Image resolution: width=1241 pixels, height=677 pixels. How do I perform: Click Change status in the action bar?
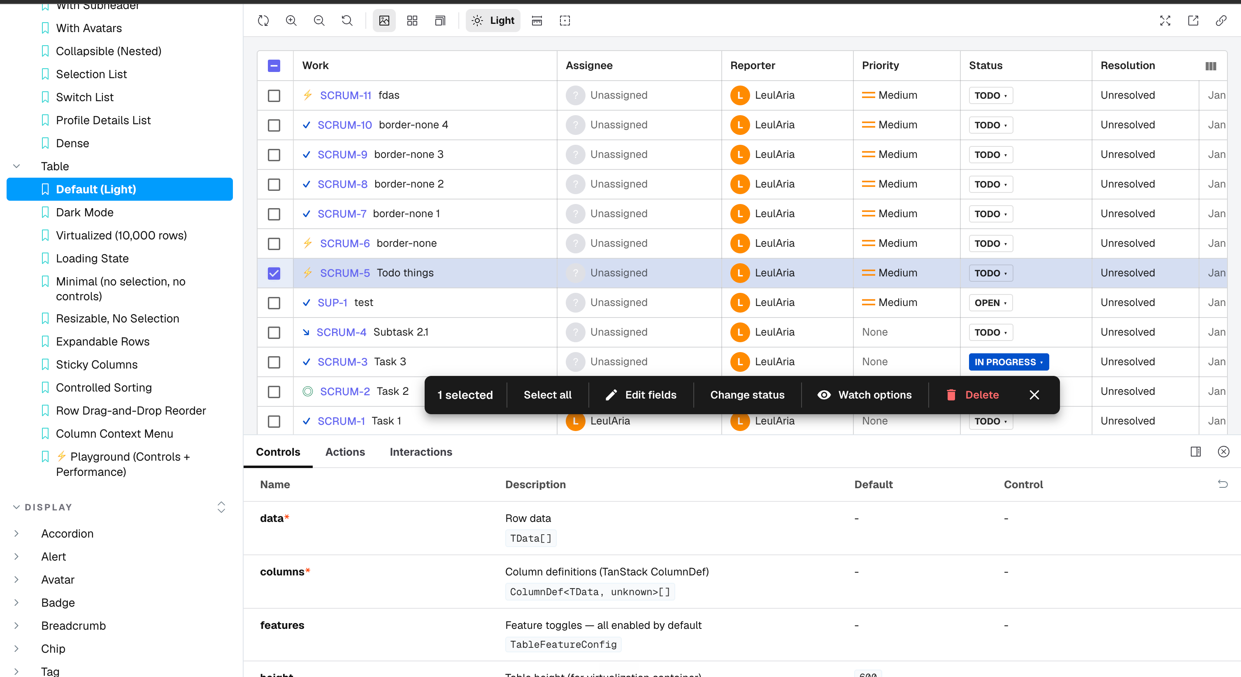click(x=747, y=395)
